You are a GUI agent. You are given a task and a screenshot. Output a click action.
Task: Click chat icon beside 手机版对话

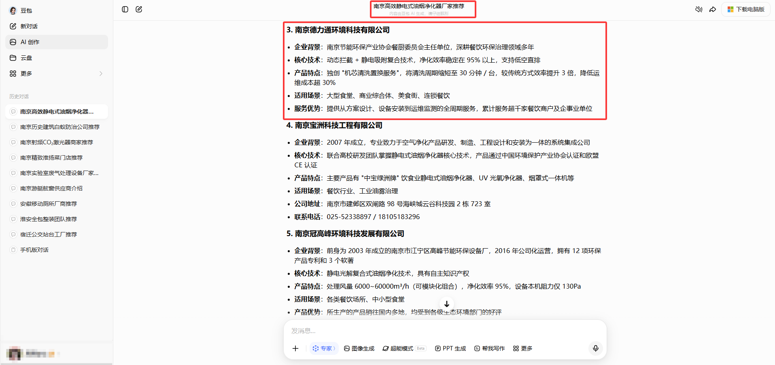(x=13, y=250)
